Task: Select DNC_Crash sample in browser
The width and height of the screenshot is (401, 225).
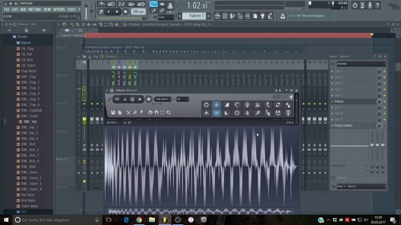Action: (29, 116)
